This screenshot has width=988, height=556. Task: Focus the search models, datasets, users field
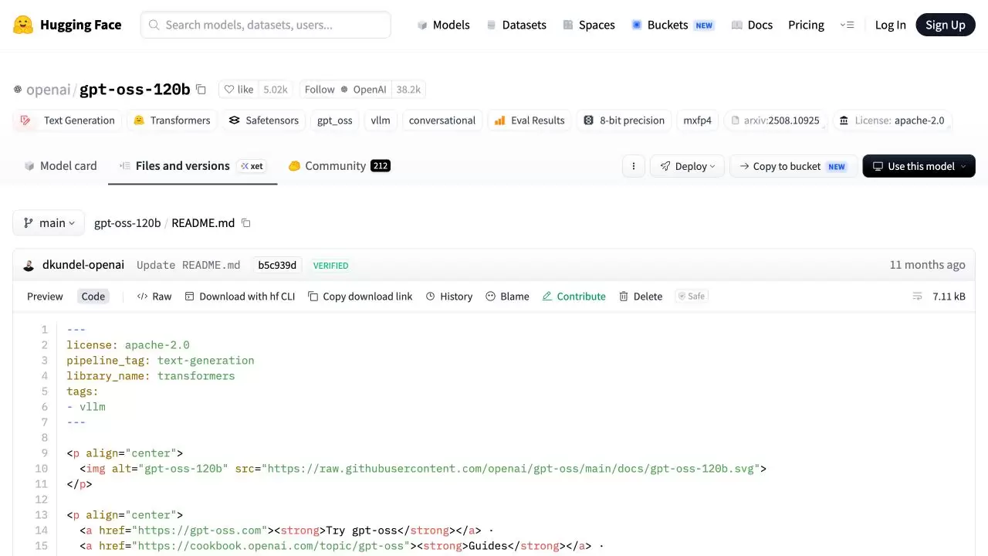click(266, 25)
